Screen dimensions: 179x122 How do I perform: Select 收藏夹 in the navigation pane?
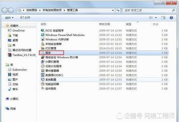tap(14, 26)
